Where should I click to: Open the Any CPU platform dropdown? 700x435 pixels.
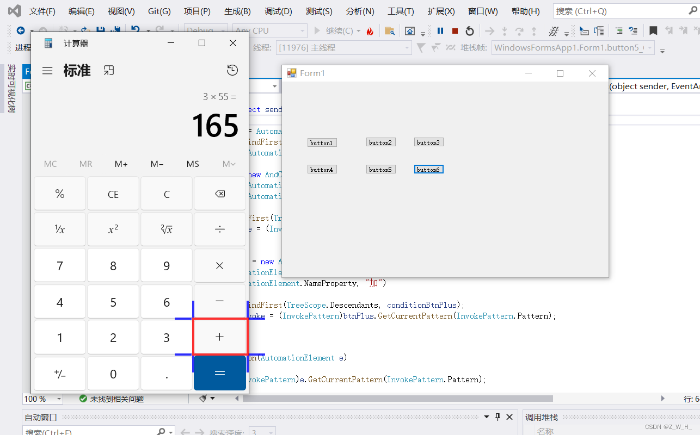pyautogui.click(x=269, y=31)
